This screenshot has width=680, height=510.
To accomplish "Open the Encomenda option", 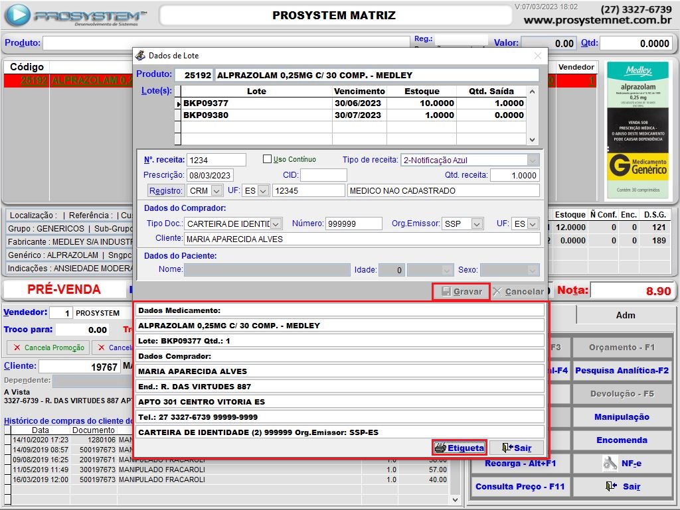I will [622, 440].
